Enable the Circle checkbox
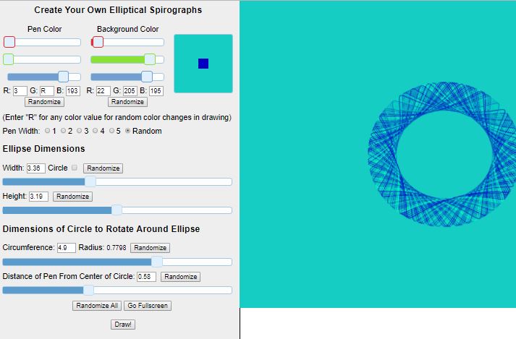The image size is (516, 339). point(74,168)
